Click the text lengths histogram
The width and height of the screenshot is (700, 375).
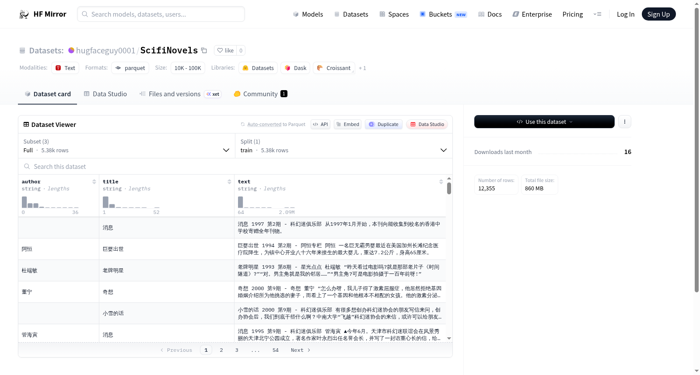pyautogui.click(x=266, y=202)
